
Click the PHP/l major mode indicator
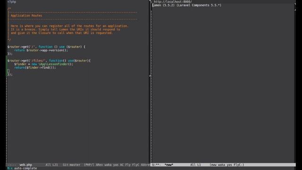[x=89, y=165]
